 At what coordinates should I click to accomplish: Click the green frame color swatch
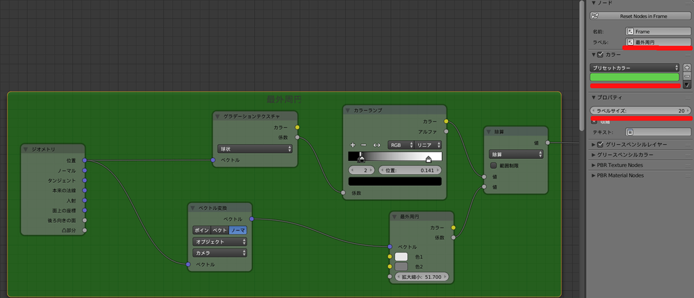(x=634, y=77)
